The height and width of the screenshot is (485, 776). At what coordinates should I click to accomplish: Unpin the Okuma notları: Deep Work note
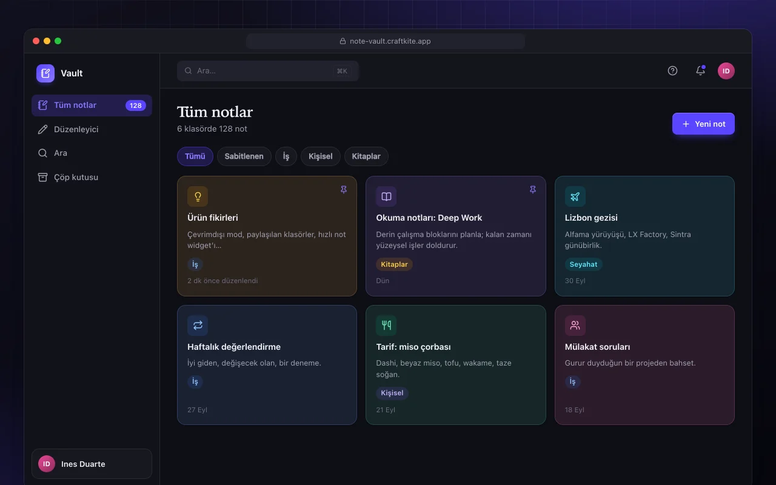coord(533,190)
